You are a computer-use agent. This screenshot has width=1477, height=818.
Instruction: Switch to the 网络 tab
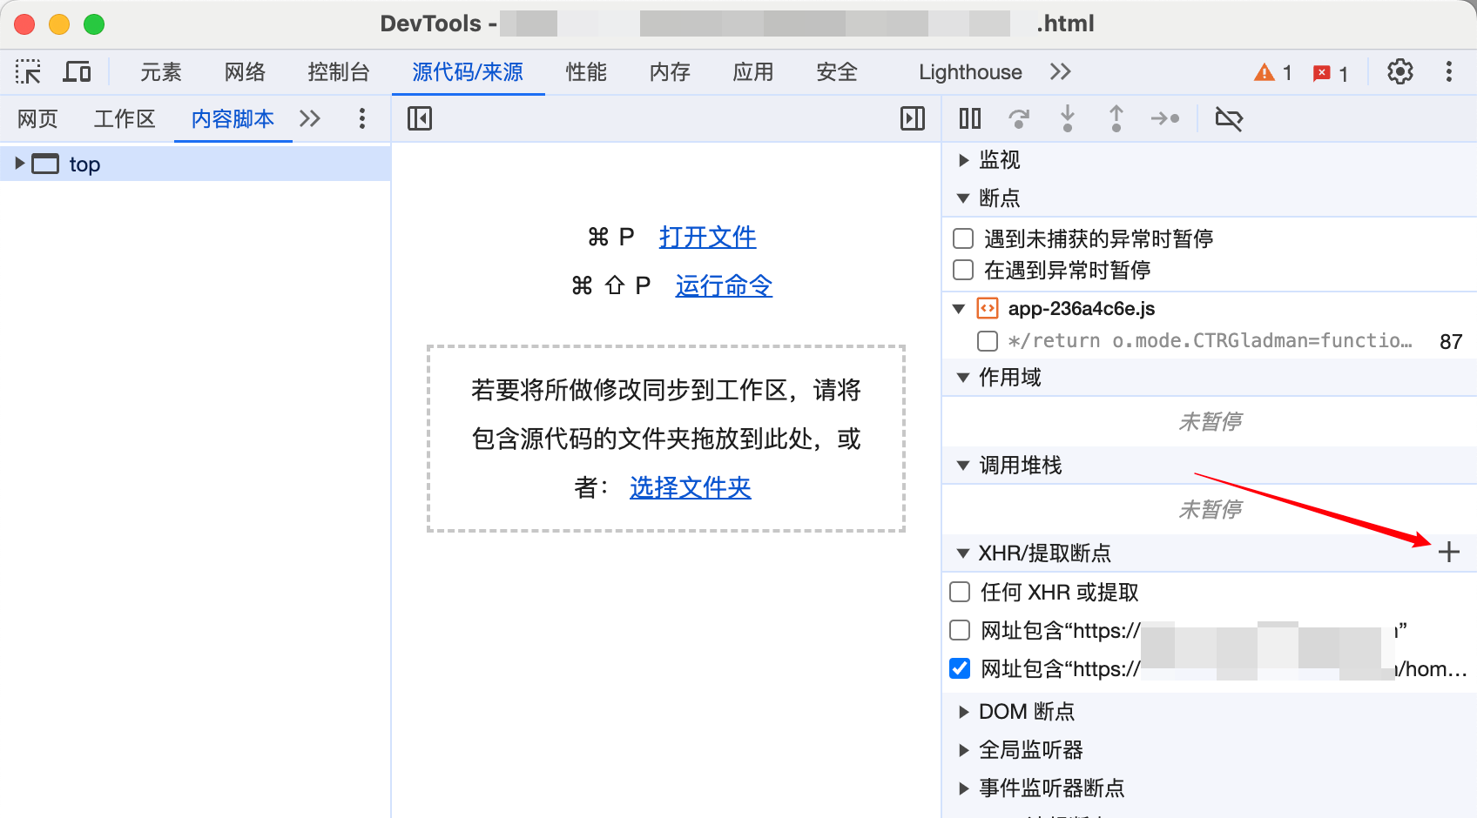pyautogui.click(x=245, y=72)
